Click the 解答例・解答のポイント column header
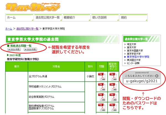Screen dimensions: 166x115 click(x=113, y=67)
